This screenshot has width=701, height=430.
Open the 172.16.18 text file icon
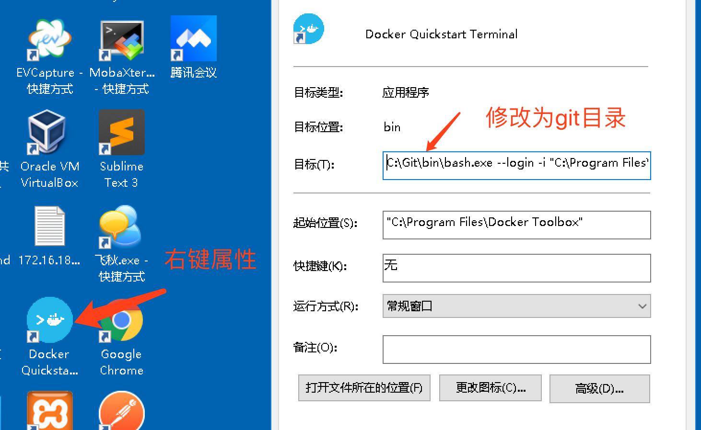(x=49, y=225)
